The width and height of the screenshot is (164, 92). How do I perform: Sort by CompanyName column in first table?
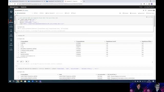point(24,41)
